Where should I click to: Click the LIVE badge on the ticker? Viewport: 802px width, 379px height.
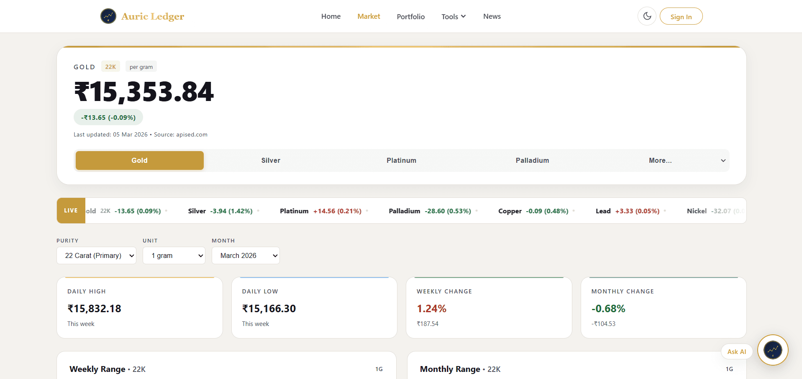tap(70, 210)
